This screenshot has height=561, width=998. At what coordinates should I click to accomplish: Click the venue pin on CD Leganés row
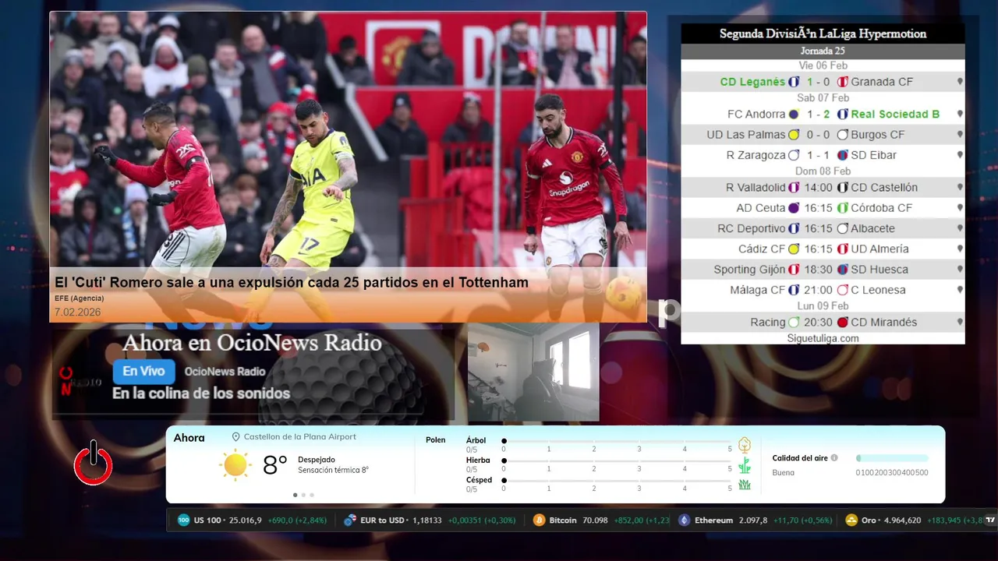(960, 82)
